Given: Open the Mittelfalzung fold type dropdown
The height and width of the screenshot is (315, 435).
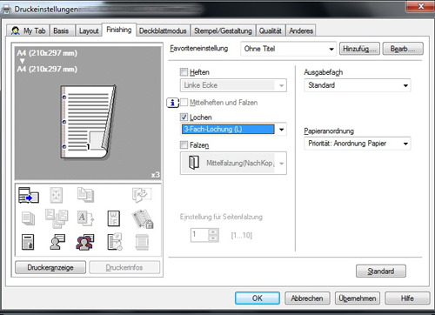Looking at the screenshot, I should pyautogui.click(x=233, y=163).
